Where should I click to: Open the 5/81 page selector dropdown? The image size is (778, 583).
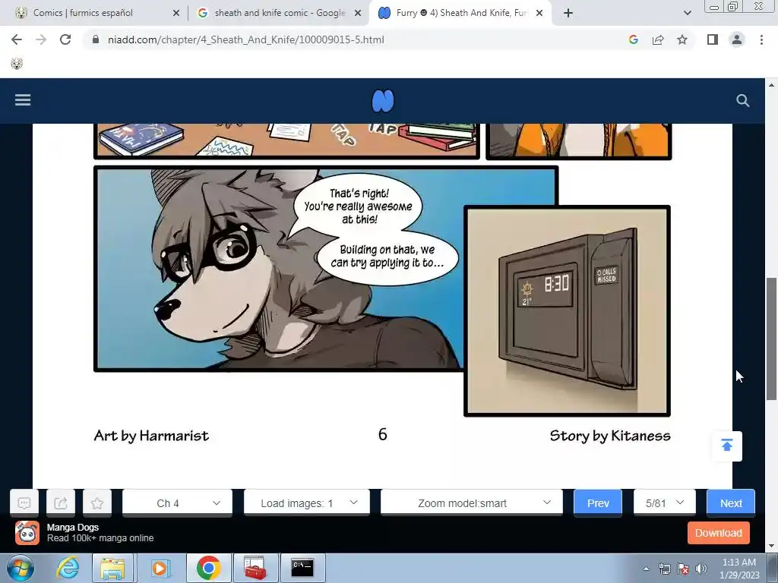[664, 503]
